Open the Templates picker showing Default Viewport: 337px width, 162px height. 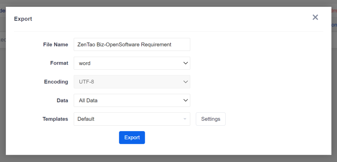[128, 119]
